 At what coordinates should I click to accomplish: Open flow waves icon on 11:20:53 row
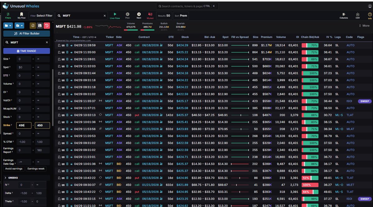coord(63,136)
